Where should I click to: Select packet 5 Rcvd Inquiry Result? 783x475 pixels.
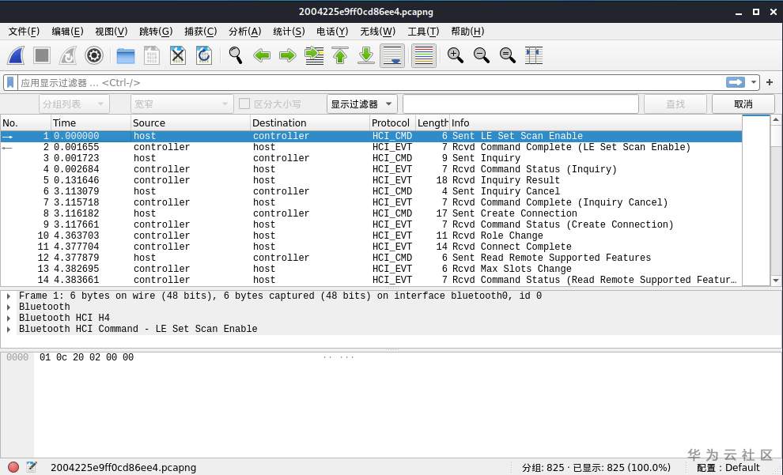point(371,180)
